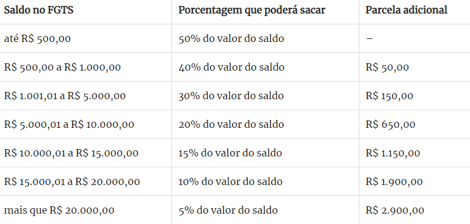Select the 'até R$ 500,00' cell
The height and width of the screenshot is (224, 470).
pyautogui.click(x=37, y=39)
